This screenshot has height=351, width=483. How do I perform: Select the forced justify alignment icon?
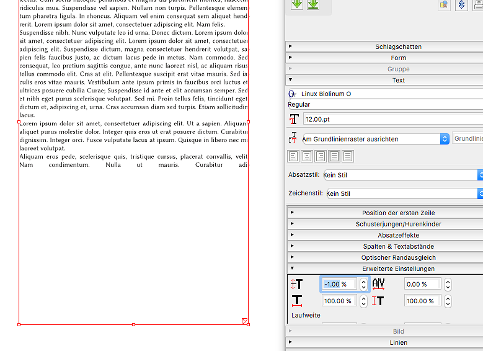click(347, 156)
